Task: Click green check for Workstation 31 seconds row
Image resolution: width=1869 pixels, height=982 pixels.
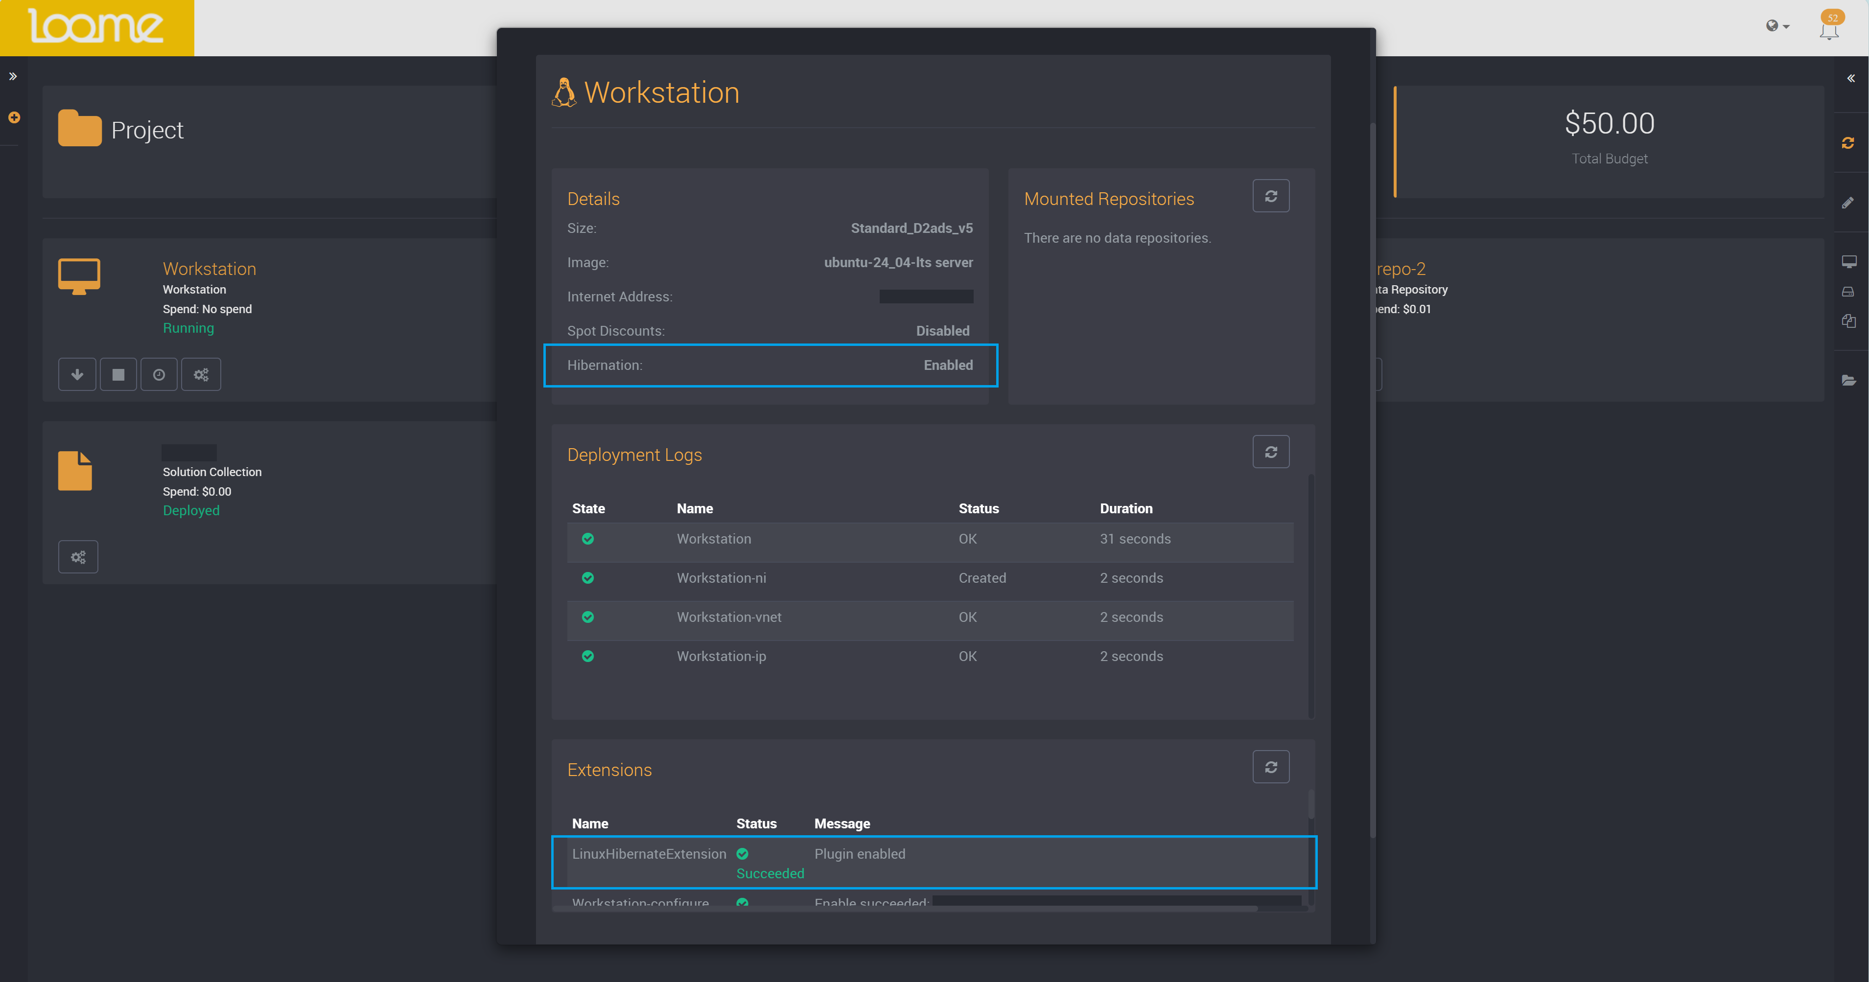Action: point(588,539)
